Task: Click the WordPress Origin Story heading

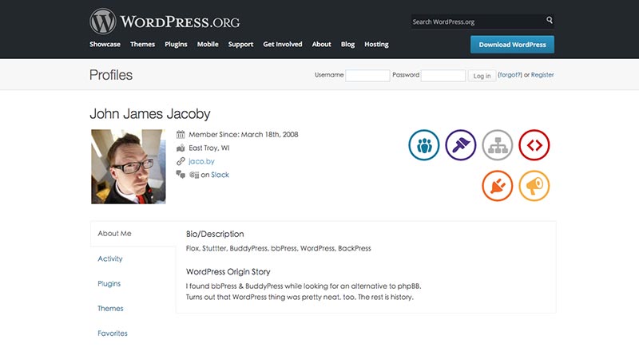Action: 228,271
